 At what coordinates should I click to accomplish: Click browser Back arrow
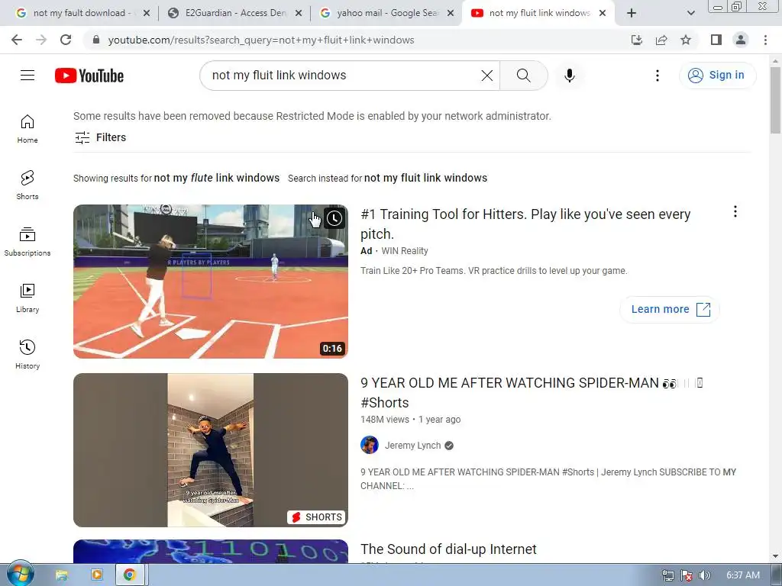click(x=17, y=40)
